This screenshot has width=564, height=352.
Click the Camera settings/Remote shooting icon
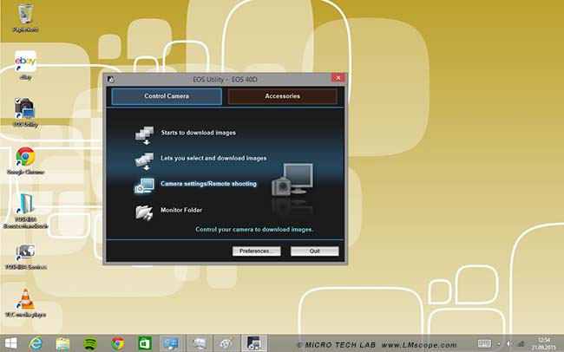coord(144,186)
